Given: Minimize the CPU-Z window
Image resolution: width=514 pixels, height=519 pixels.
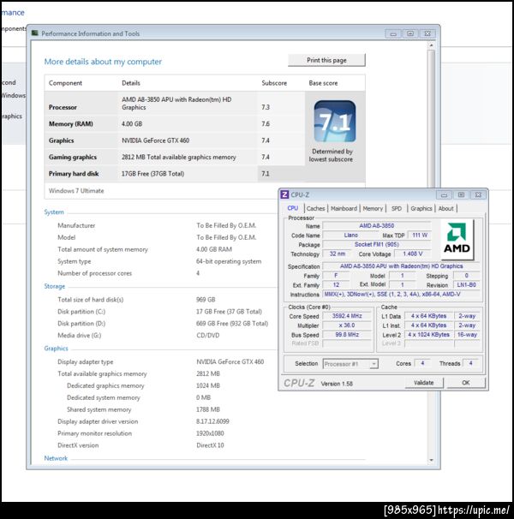Looking at the screenshot, I should click(444, 195).
